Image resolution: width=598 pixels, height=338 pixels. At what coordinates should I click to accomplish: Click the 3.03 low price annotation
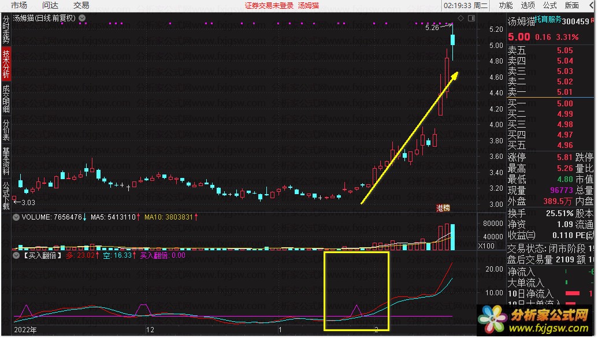pyautogui.click(x=28, y=203)
